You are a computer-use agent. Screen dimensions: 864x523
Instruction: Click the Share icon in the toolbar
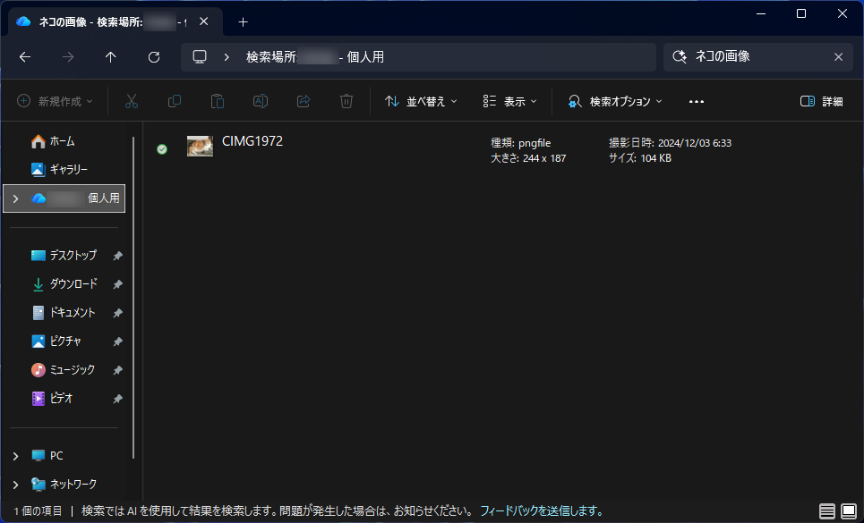[x=304, y=101]
